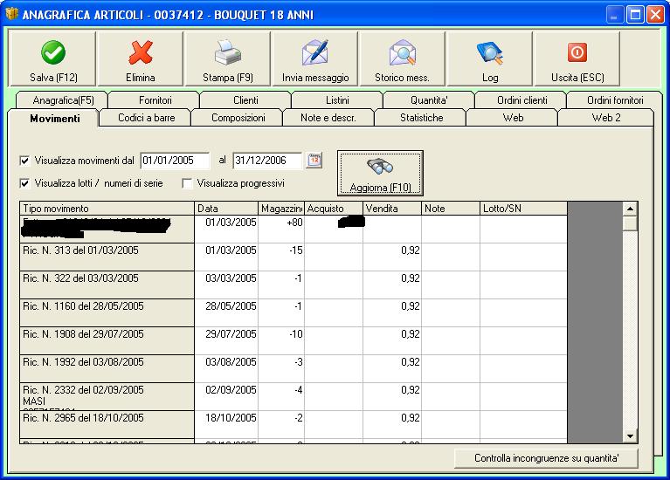The image size is (670, 480).
Task: Open Storico mess. history icon
Action: [x=402, y=53]
